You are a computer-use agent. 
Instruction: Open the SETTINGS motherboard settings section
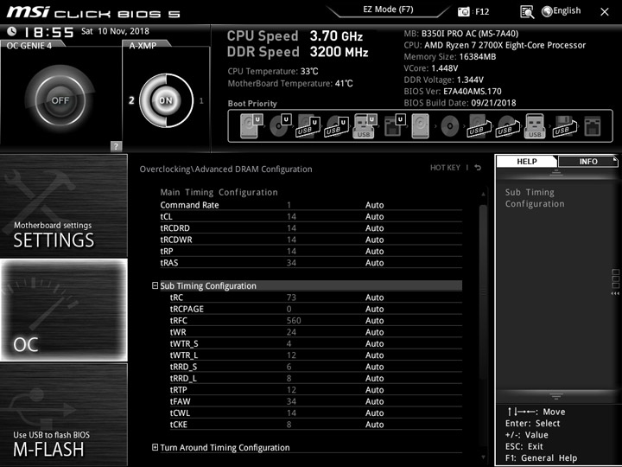point(63,206)
